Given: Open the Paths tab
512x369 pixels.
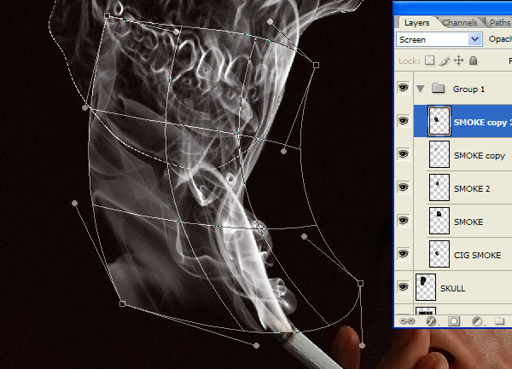Looking at the screenshot, I should coord(499,23).
